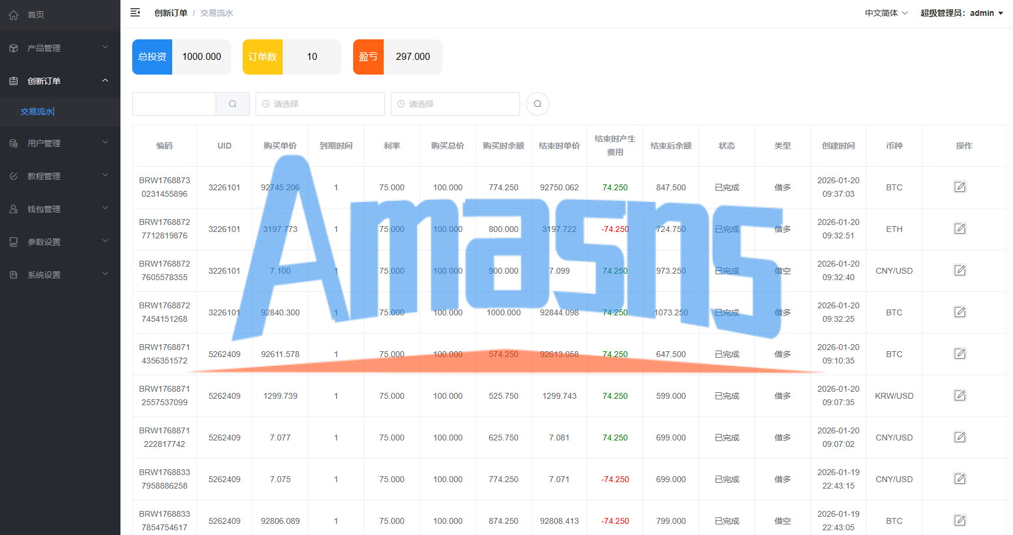Click the 1299.739 purchase price cell
Viewport: 1013px width, 535px height.
[x=280, y=396]
